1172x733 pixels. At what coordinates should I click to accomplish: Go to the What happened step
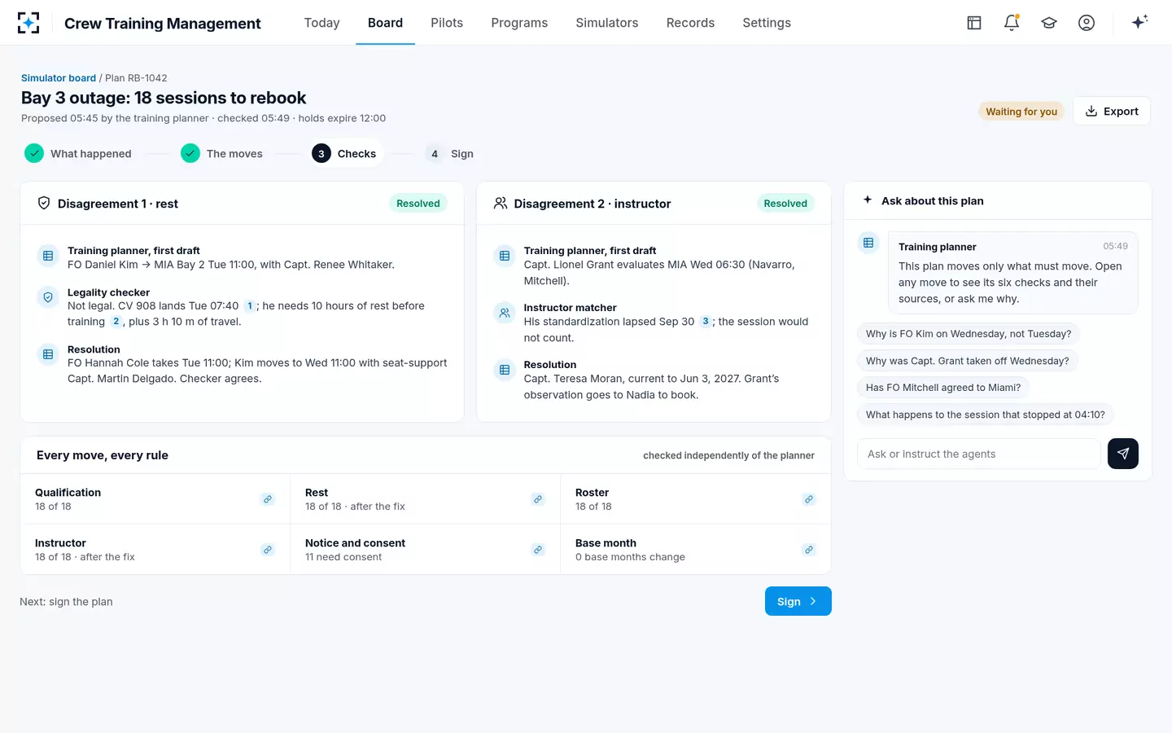[78, 153]
